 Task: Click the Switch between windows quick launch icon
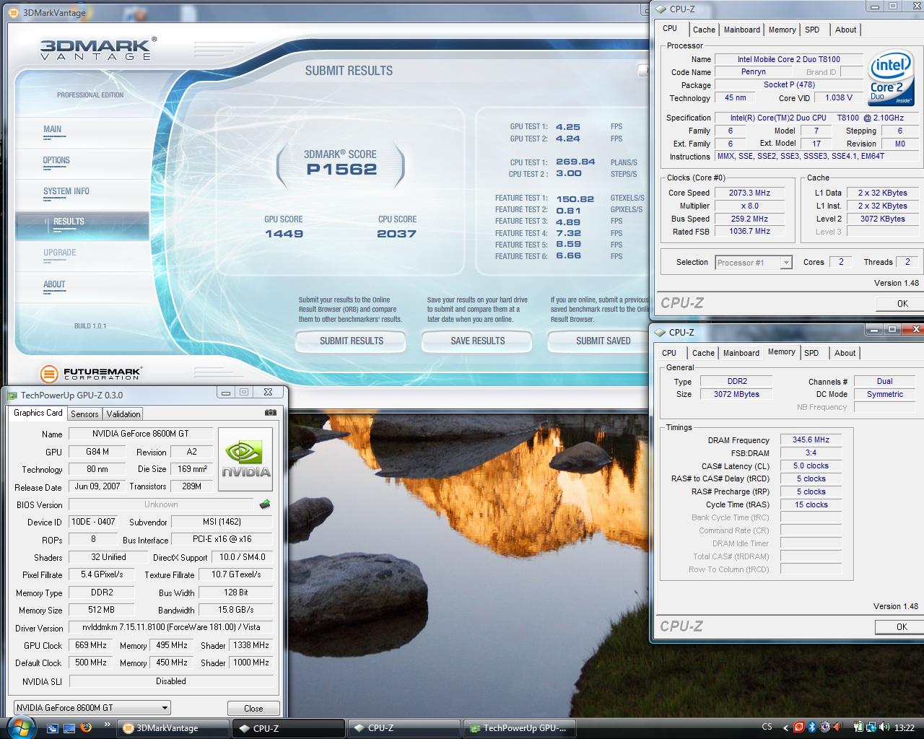52,727
